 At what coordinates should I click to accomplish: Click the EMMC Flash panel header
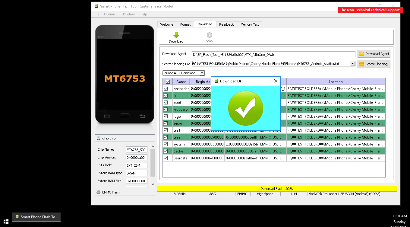click(x=125, y=192)
